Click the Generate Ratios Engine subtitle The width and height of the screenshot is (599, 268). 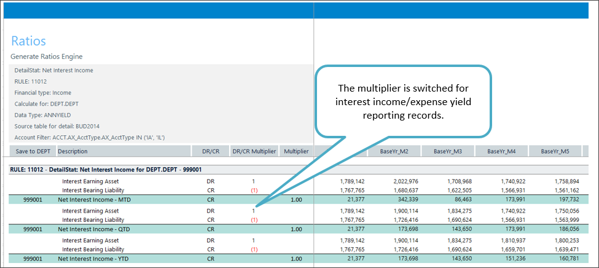[x=47, y=57]
